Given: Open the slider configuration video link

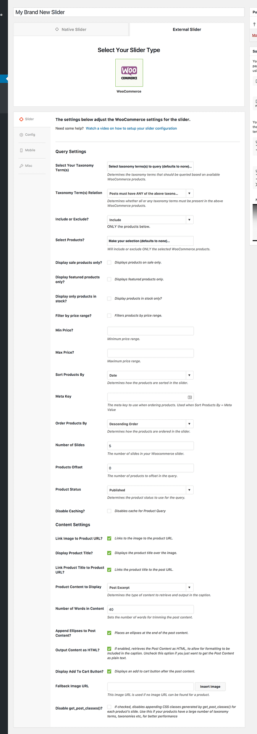Looking at the screenshot, I should (x=131, y=128).
